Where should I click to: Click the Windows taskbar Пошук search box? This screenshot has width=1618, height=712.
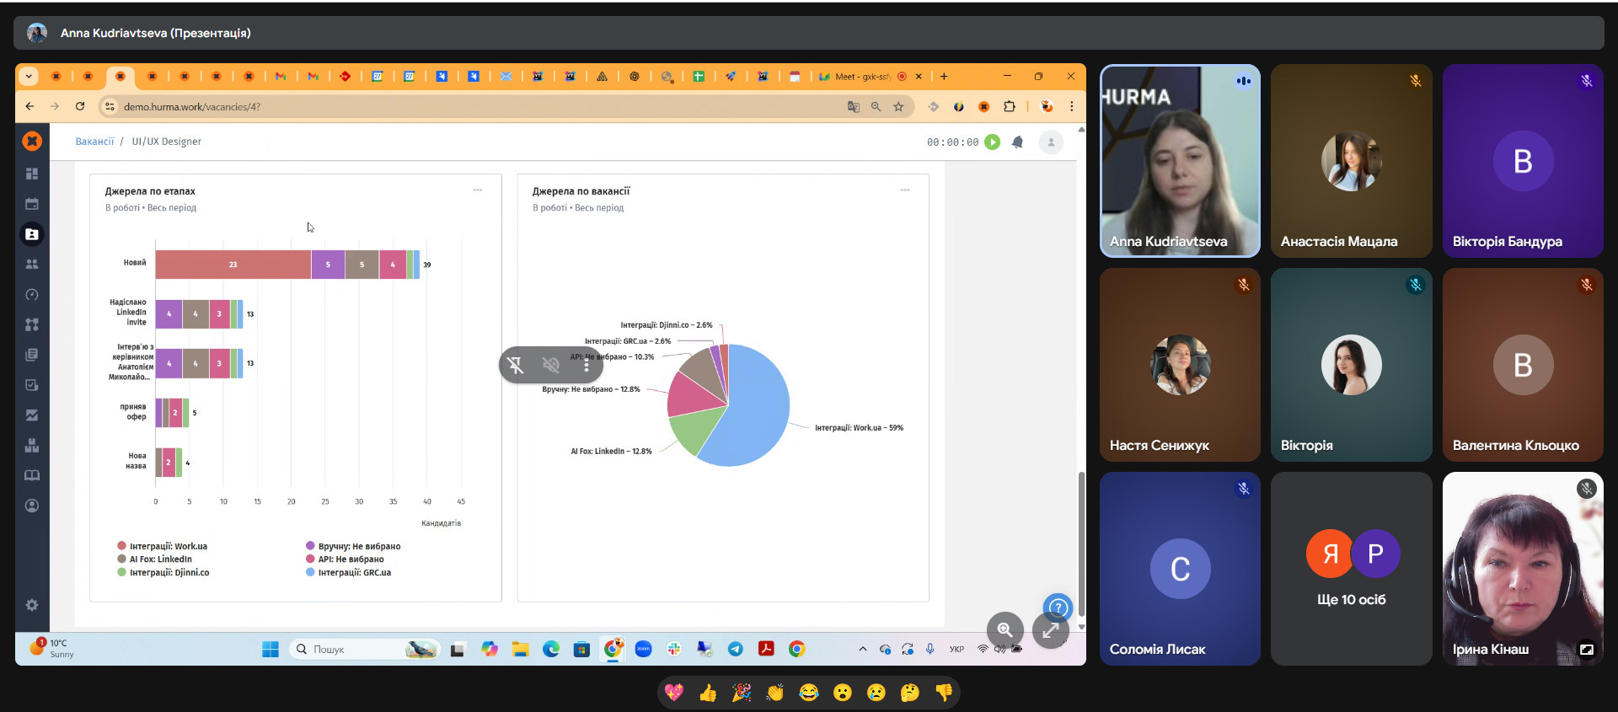click(354, 649)
